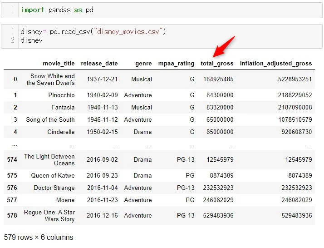Click the Cinderella movie title cell
324x248 pixels.
point(61,132)
